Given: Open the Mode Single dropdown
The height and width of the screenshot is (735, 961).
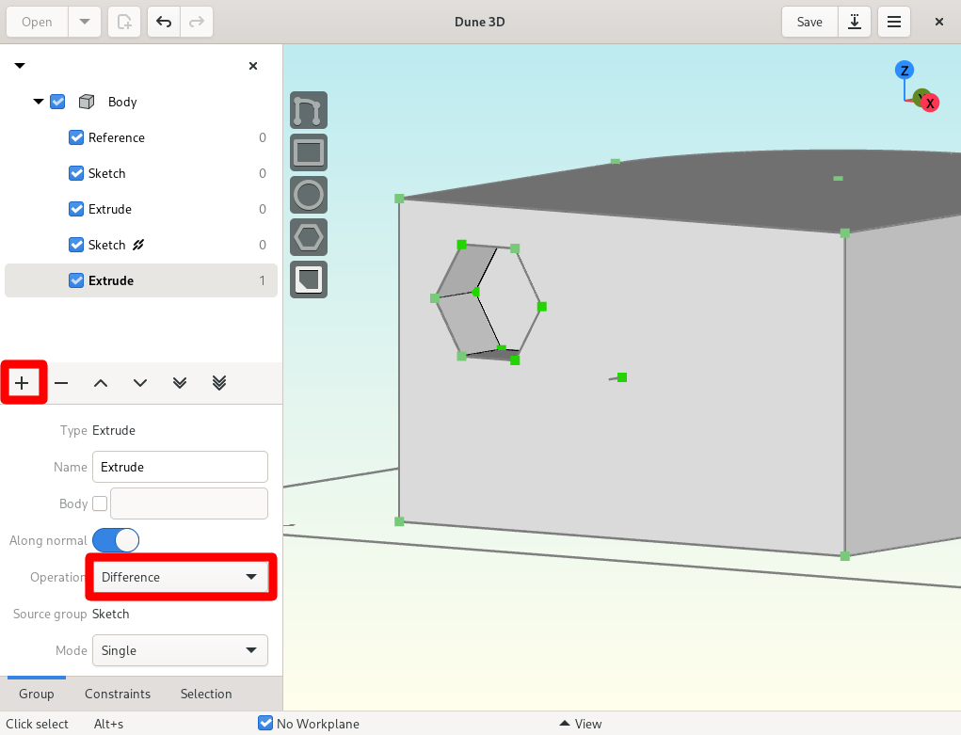Looking at the screenshot, I should pyautogui.click(x=180, y=650).
